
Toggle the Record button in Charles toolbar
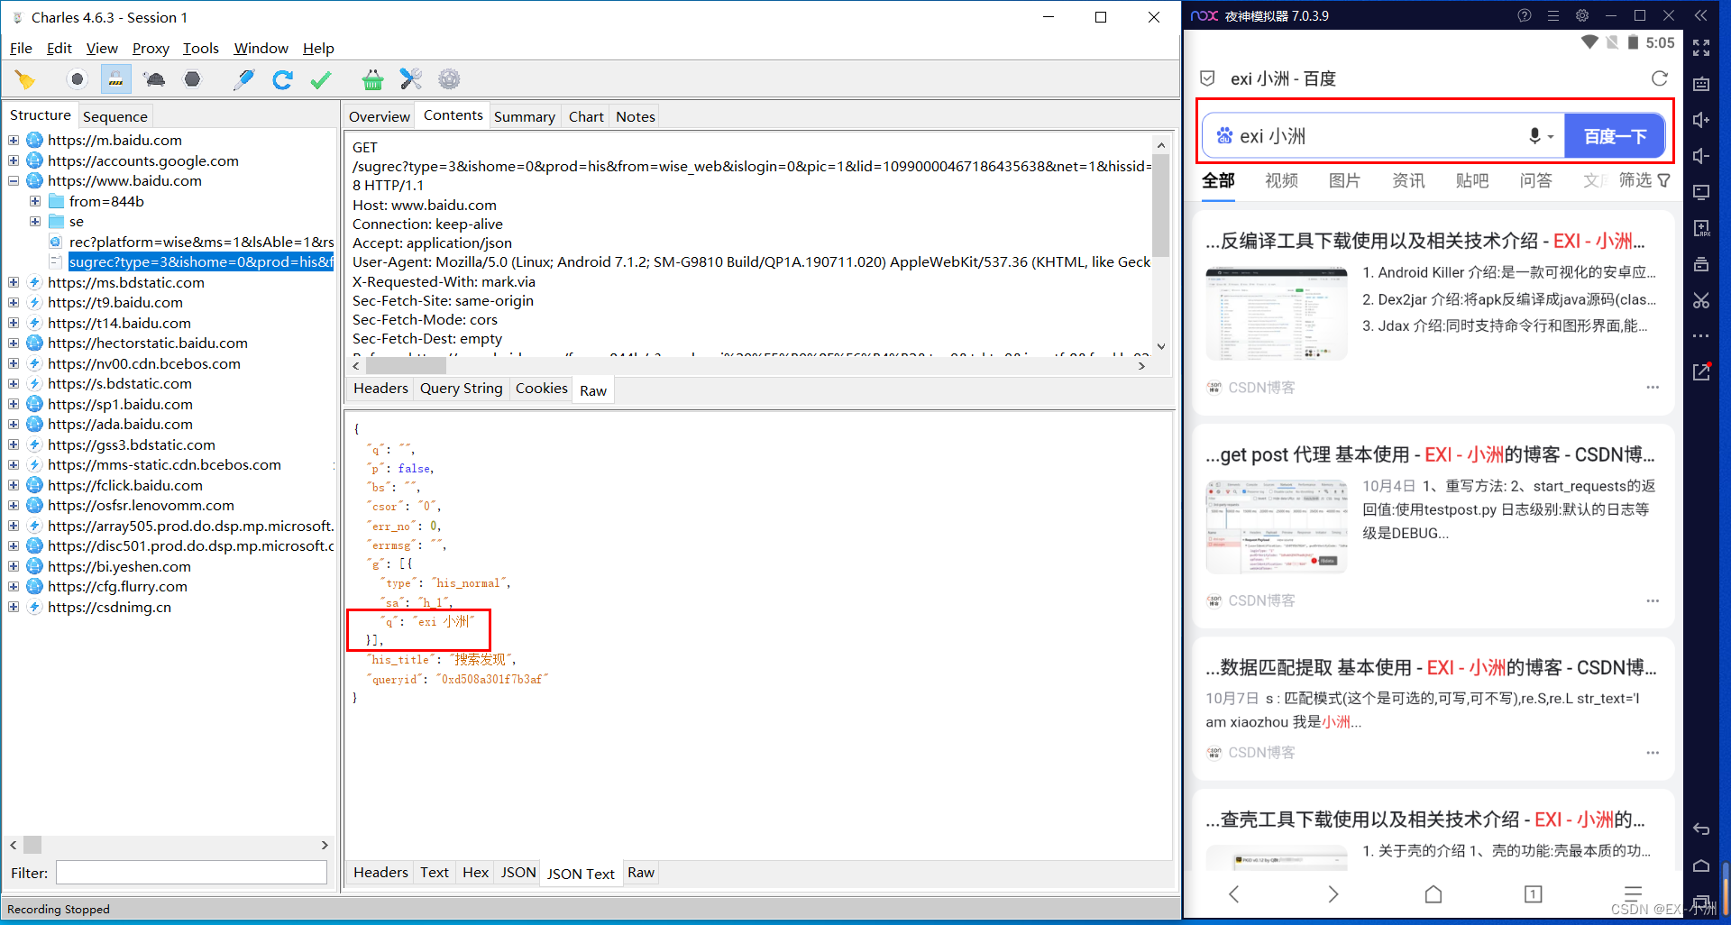tap(78, 80)
